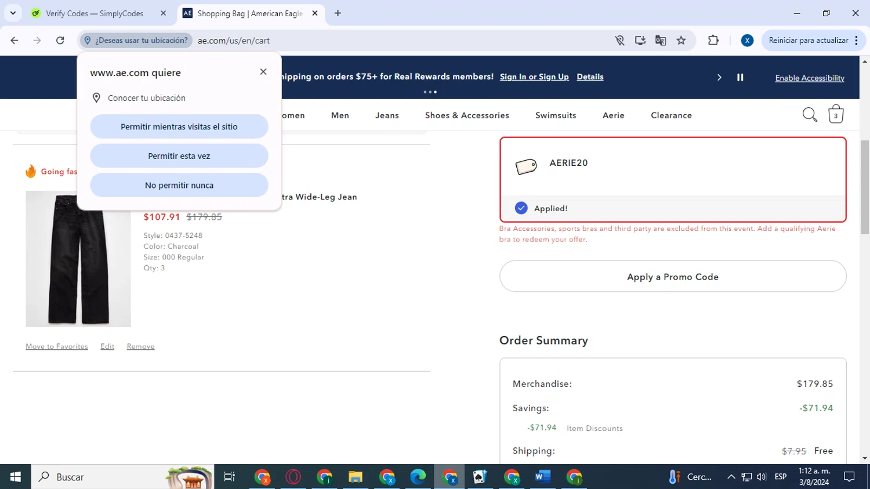The width and height of the screenshot is (870, 489).
Task: Open Chrome three-dot menu
Action: (857, 41)
